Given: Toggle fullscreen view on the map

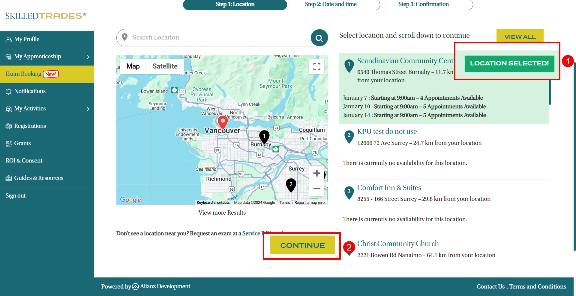Looking at the screenshot, I should pos(317,66).
